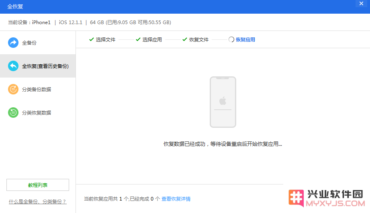Click the 恢复数据已经成功 status message
The image size is (370, 213).
point(223,144)
